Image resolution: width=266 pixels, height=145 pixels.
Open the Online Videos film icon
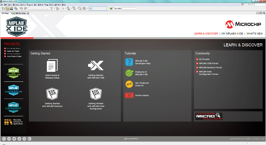click(x=129, y=95)
